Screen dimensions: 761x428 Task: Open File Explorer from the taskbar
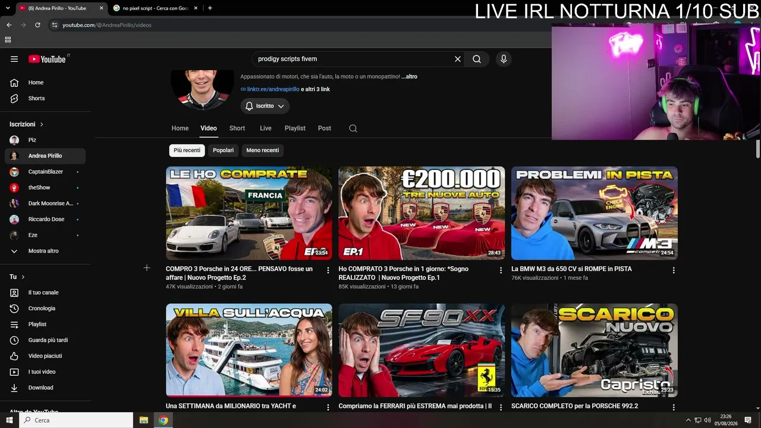pyautogui.click(x=144, y=420)
